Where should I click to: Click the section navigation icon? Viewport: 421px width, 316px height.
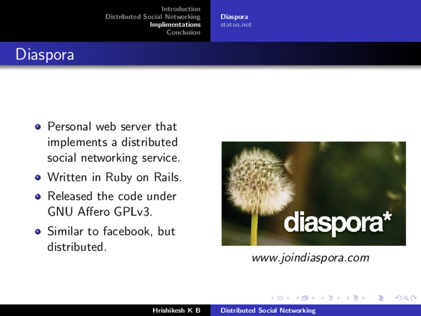[x=356, y=298]
